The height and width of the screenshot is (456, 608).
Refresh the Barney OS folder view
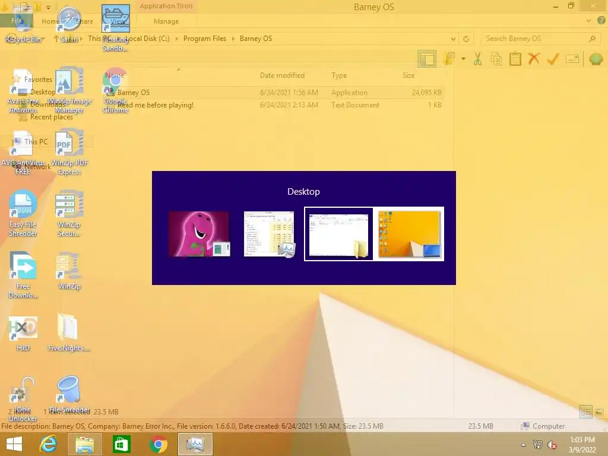point(466,39)
